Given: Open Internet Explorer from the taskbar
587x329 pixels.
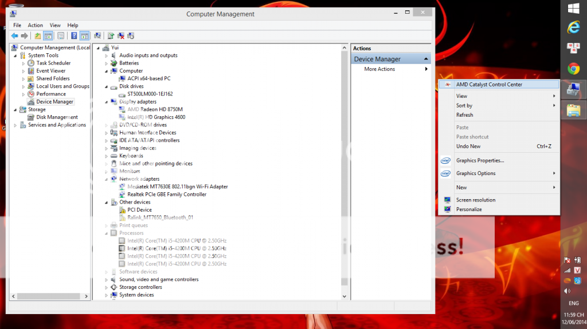Looking at the screenshot, I should pyautogui.click(x=572, y=27).
